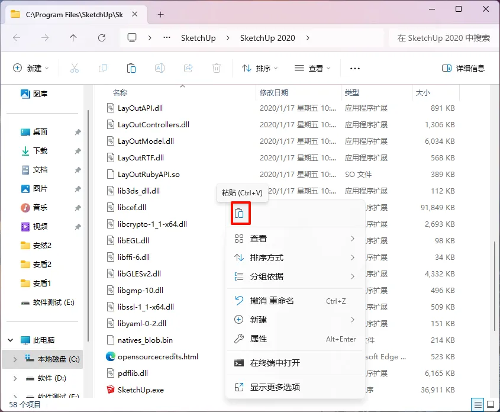Go up one folder level

(73, 38)
